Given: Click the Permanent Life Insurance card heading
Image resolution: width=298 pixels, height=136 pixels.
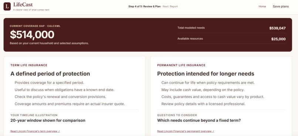Looking at the screenshot, I should coord(181,65).
